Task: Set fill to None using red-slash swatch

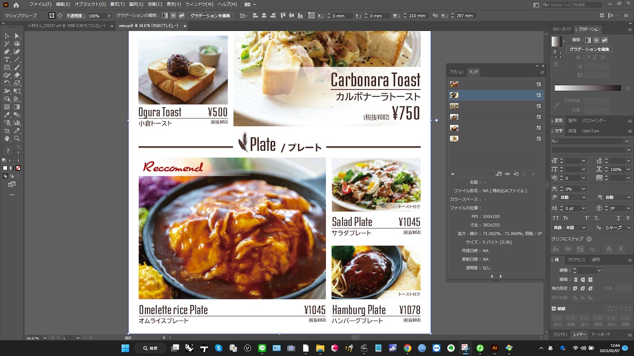Action: coord(18,168)
